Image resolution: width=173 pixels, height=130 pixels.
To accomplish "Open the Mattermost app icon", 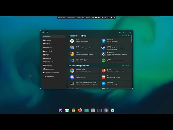I will click(104, 54).
